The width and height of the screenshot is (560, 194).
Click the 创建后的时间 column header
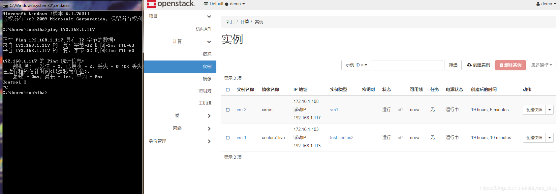pos(484,90)
